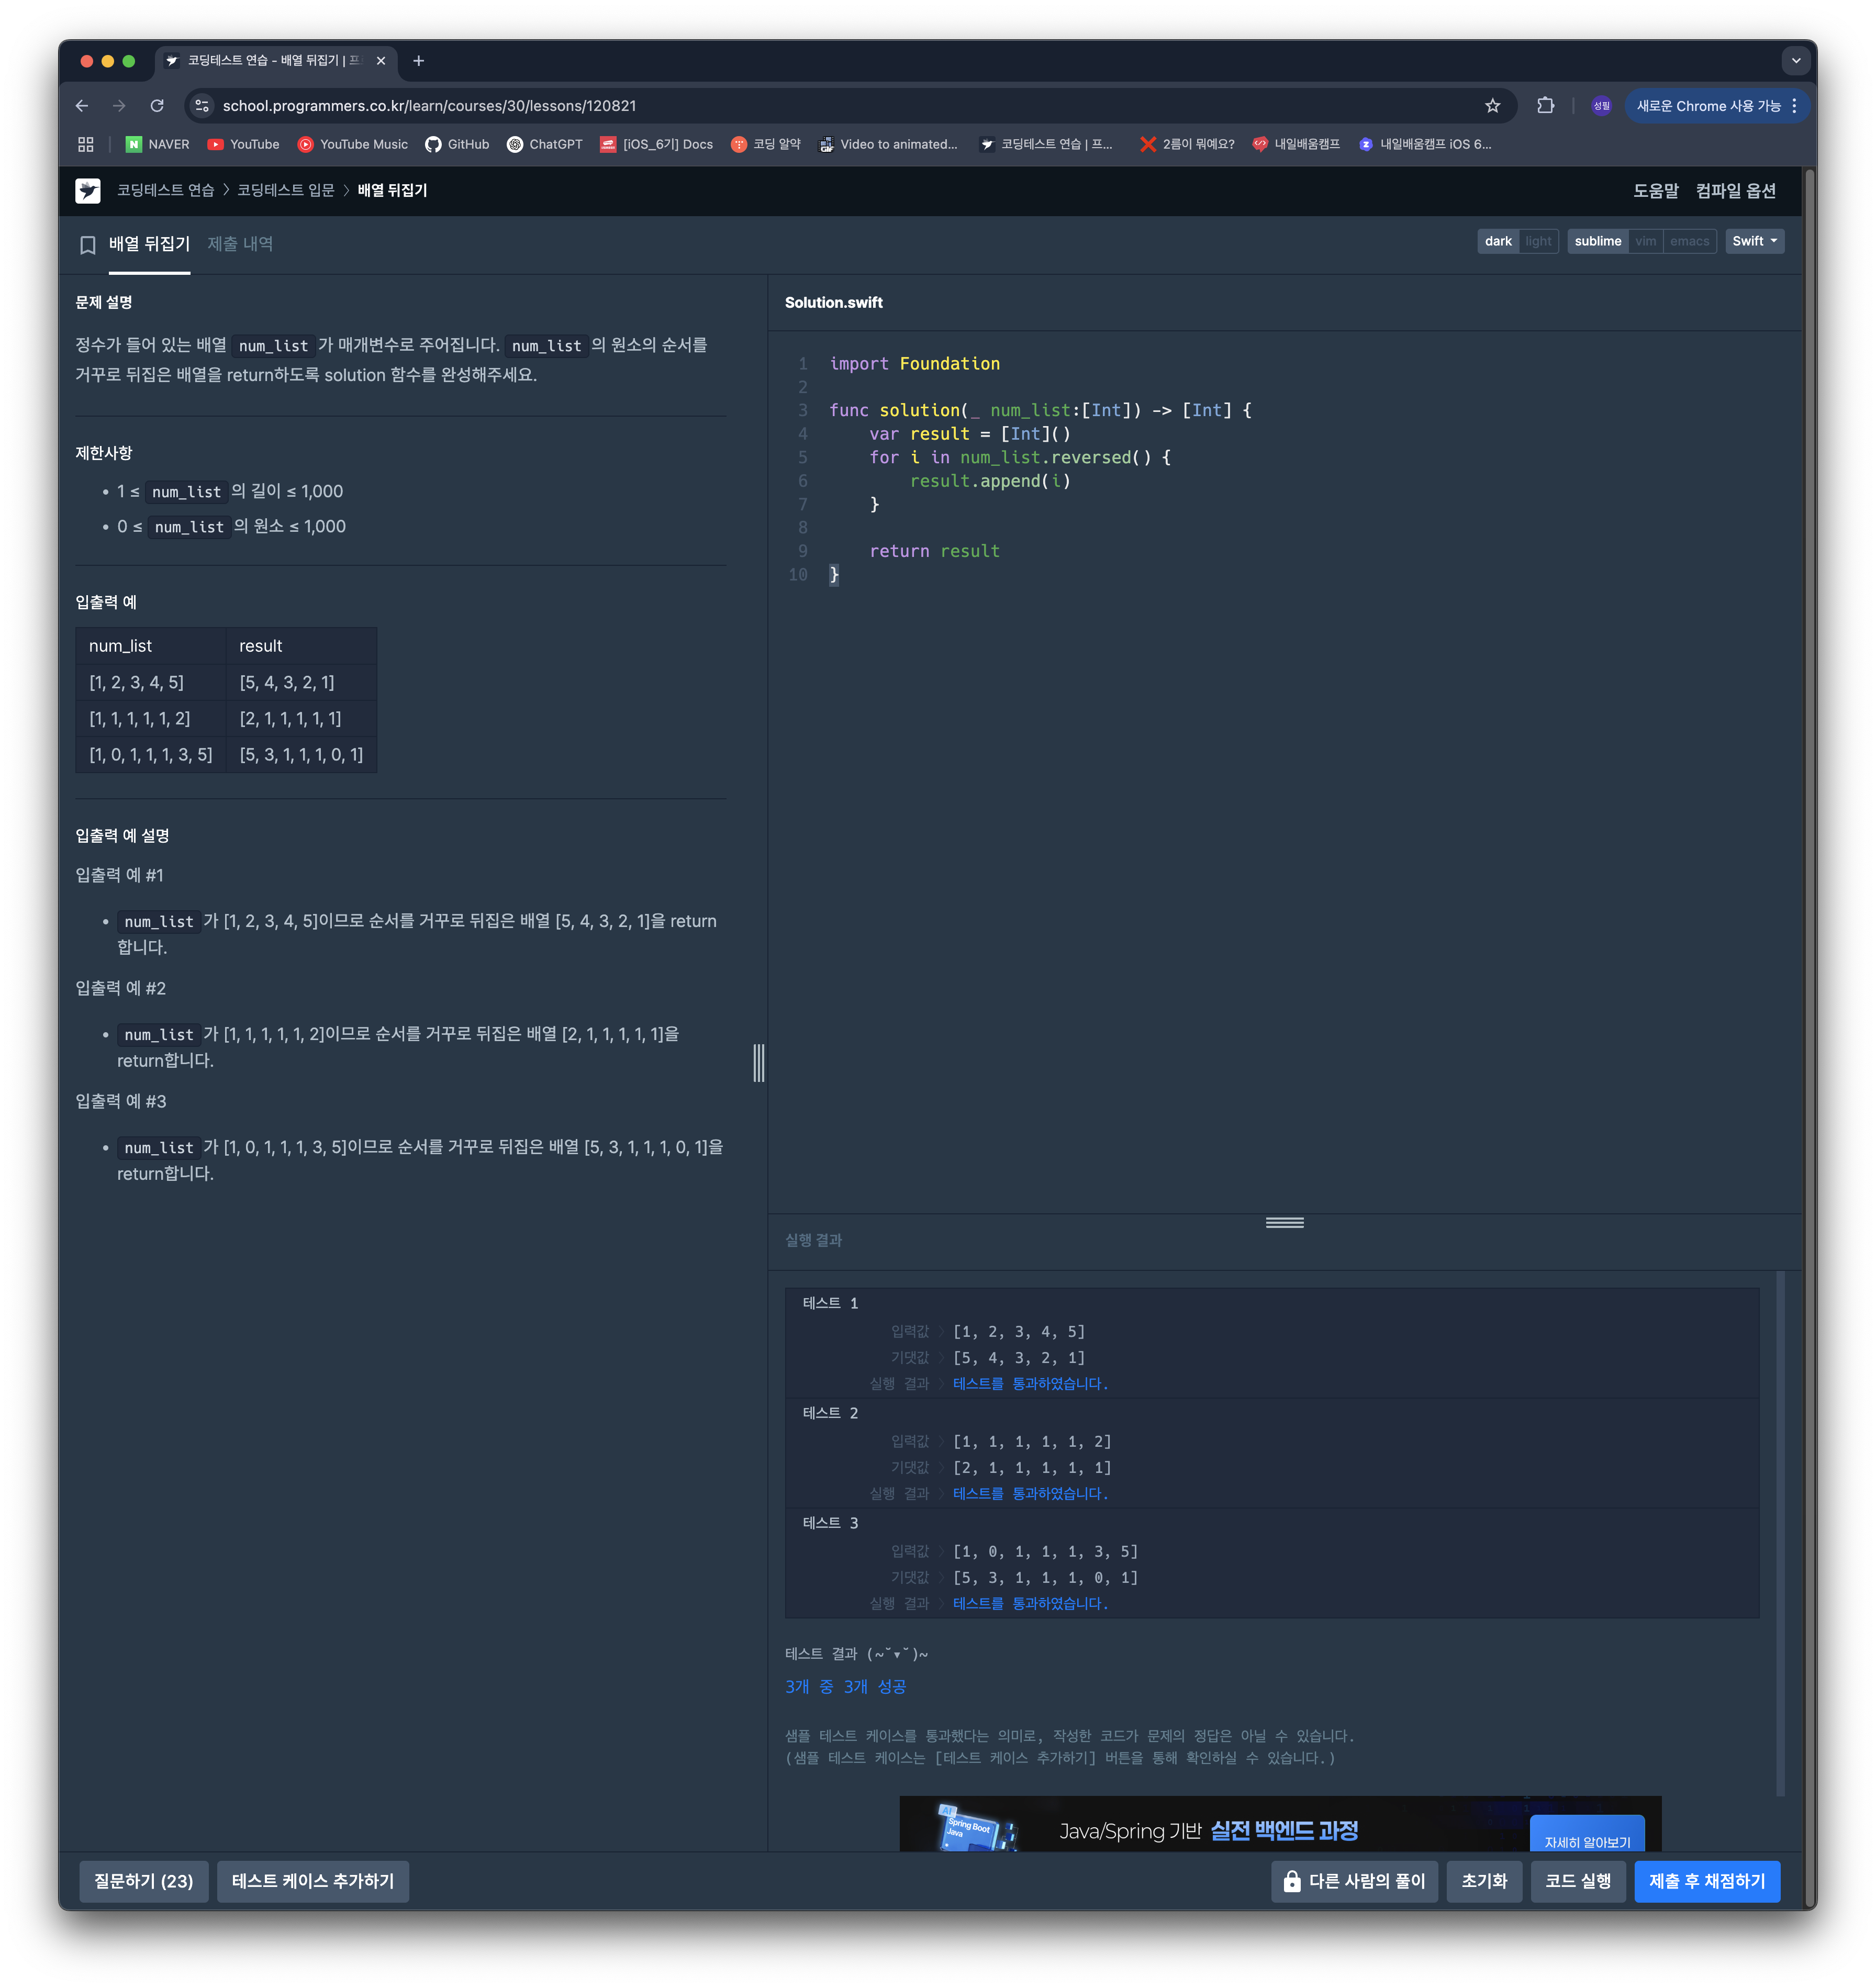Open the 코딩테스트 연습 bookmark
This screenshot has width=1876, height=1988.
point(1046,144)
